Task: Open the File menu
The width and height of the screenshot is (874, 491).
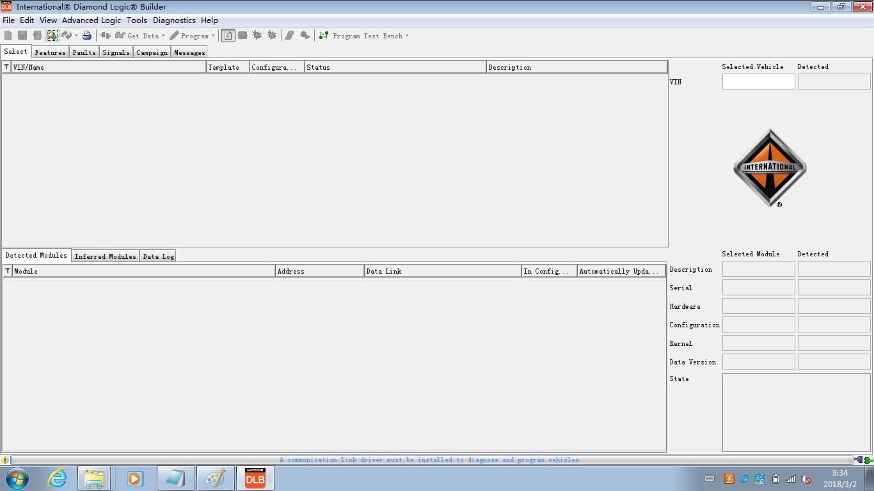Action: 8,20
